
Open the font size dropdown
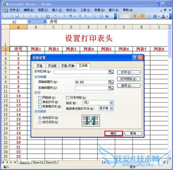click(129, 16)
